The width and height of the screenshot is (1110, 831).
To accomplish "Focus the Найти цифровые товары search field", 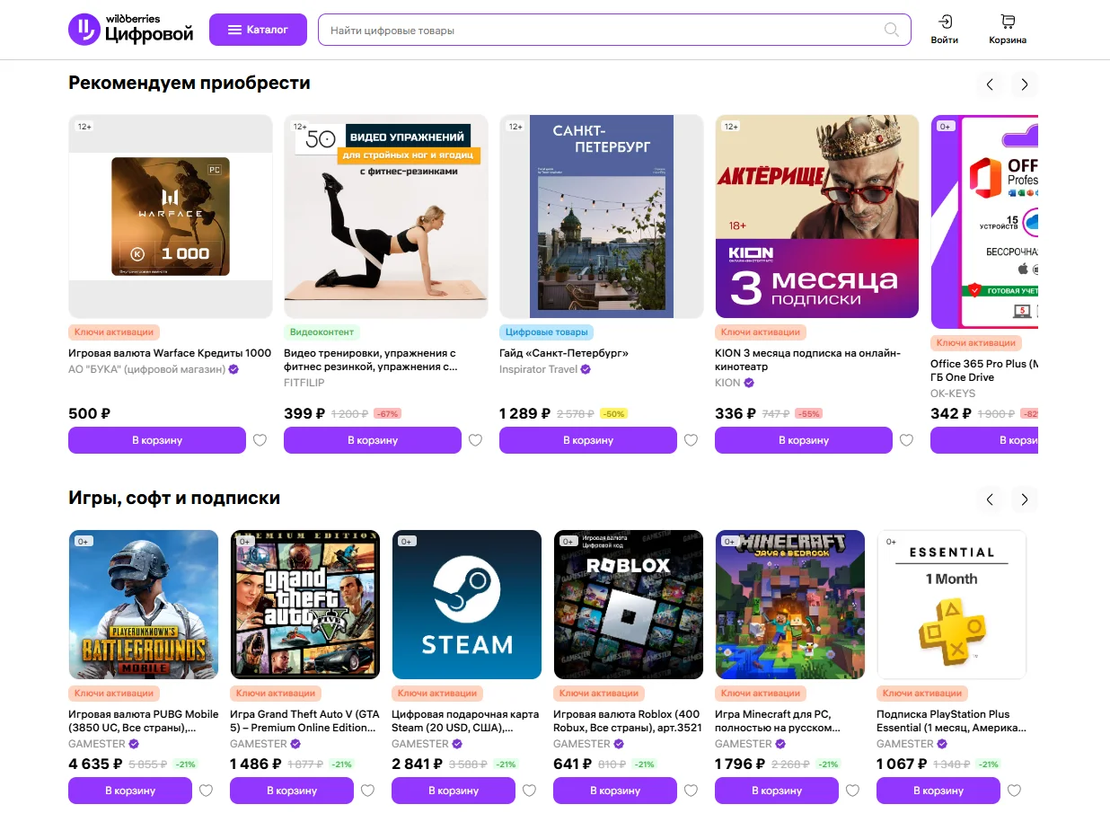I will [x=602, y=30].
